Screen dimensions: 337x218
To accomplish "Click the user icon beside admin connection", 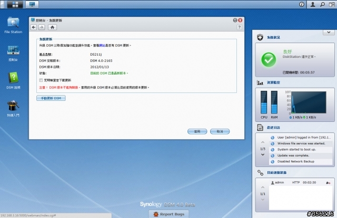I will [273, 183].
